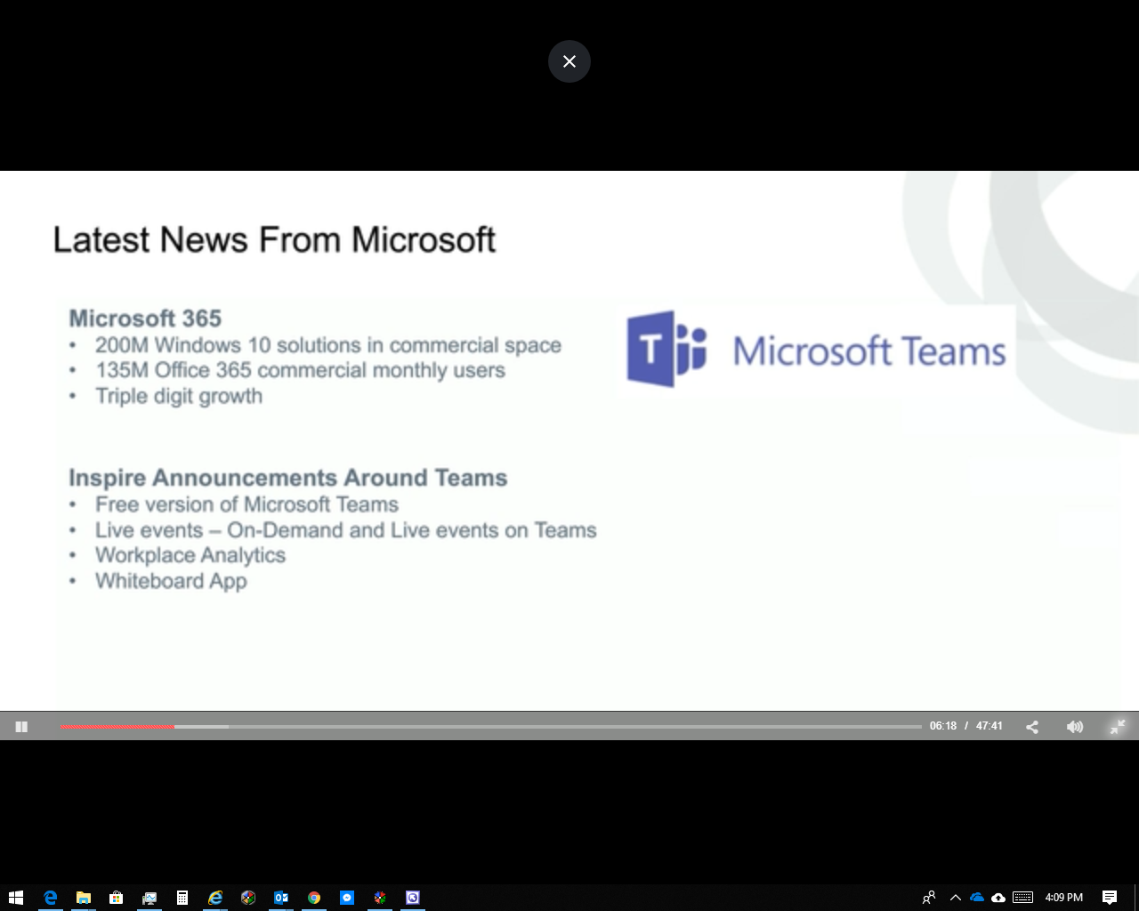The height and width of the screenshot is (911, 1139).
Task: Open the multicolored hexagon app in taskbar
Action: pos(248,898)
